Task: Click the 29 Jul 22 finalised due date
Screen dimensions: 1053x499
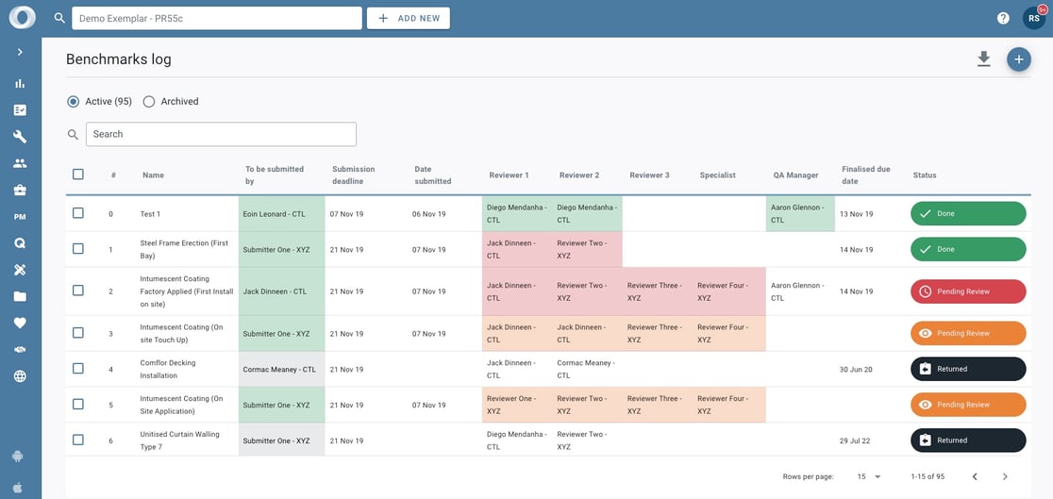Action: (x=856, y=441)
